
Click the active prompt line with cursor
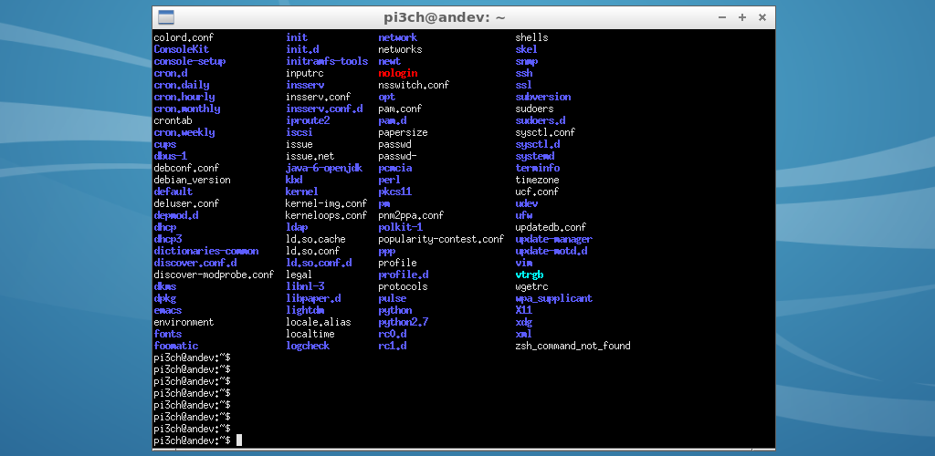tap(198, 440)
